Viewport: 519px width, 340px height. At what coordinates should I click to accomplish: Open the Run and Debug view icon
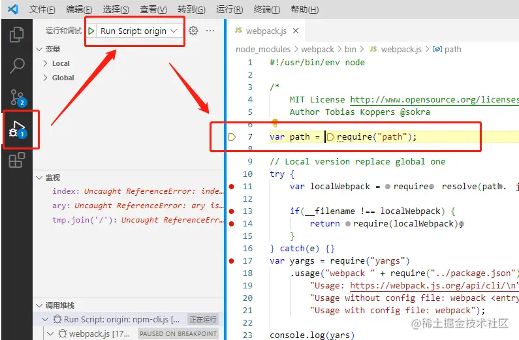18,130
